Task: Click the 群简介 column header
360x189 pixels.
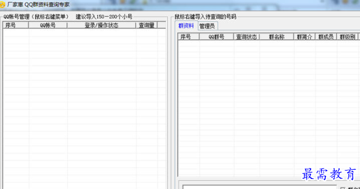Action: tap(304, 37)
